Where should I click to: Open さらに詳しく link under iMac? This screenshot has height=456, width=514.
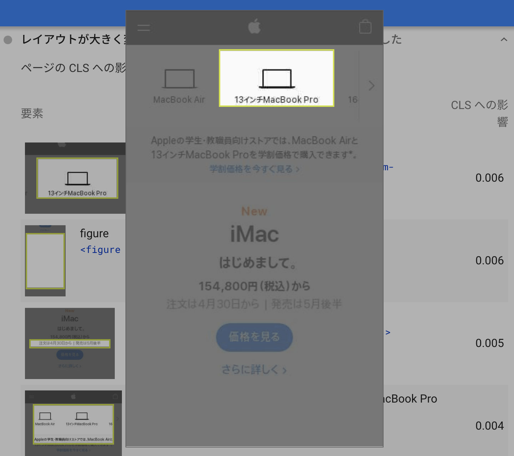coord(254,370)
